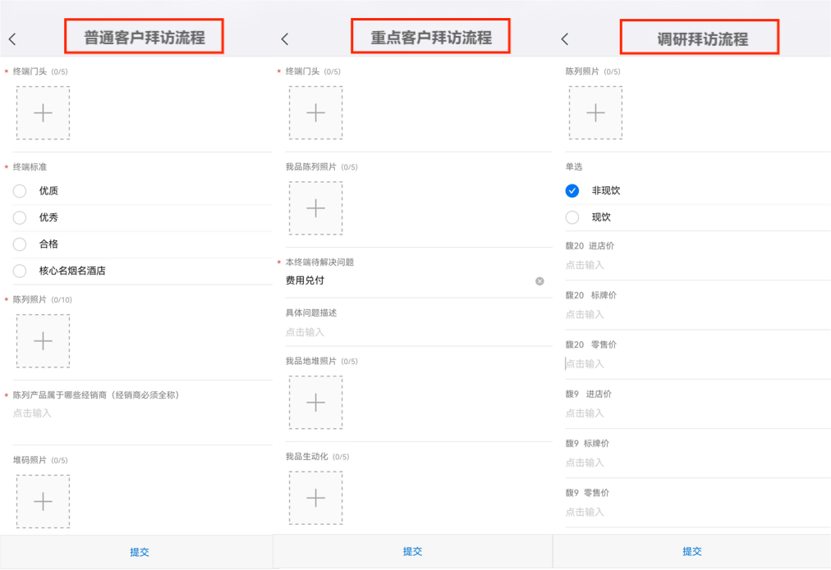
Task: Switch the 单选 choice to 现饮
Action: click(572, 217)
